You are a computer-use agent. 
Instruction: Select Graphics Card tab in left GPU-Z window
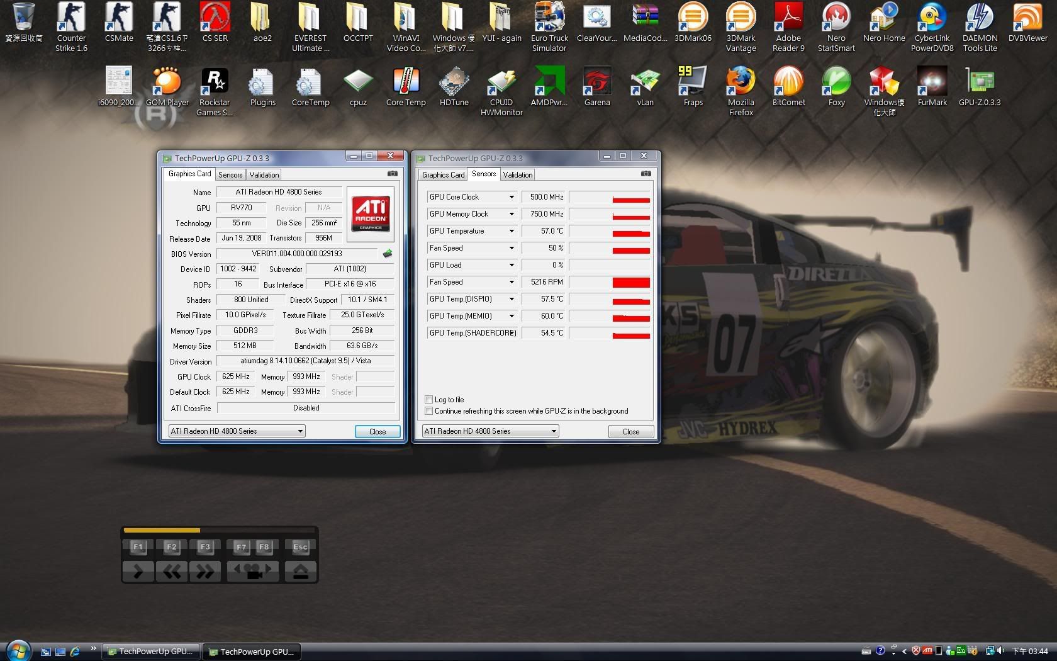pyautogui.click(x=189, y=174)
